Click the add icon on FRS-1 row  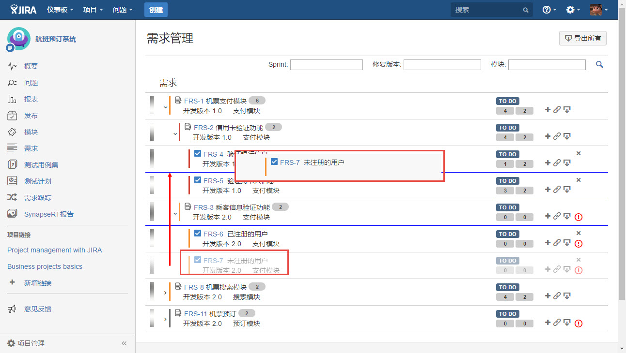point(548,110)
